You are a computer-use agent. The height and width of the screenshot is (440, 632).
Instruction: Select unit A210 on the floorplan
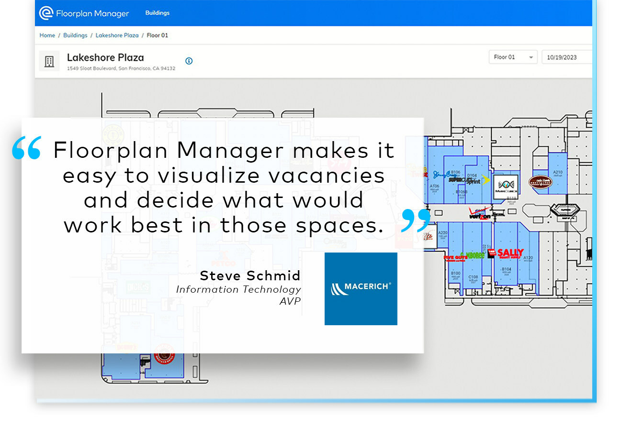click(558, 173)
